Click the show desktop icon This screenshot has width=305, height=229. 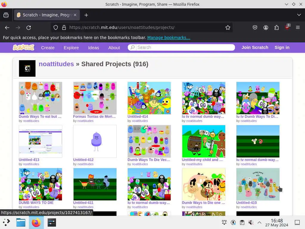pyautogui.click(x=297, y=222)
